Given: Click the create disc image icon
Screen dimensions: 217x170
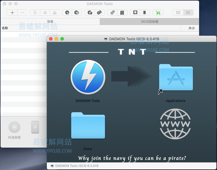Looking at the screenshot, I should point(67,12).
